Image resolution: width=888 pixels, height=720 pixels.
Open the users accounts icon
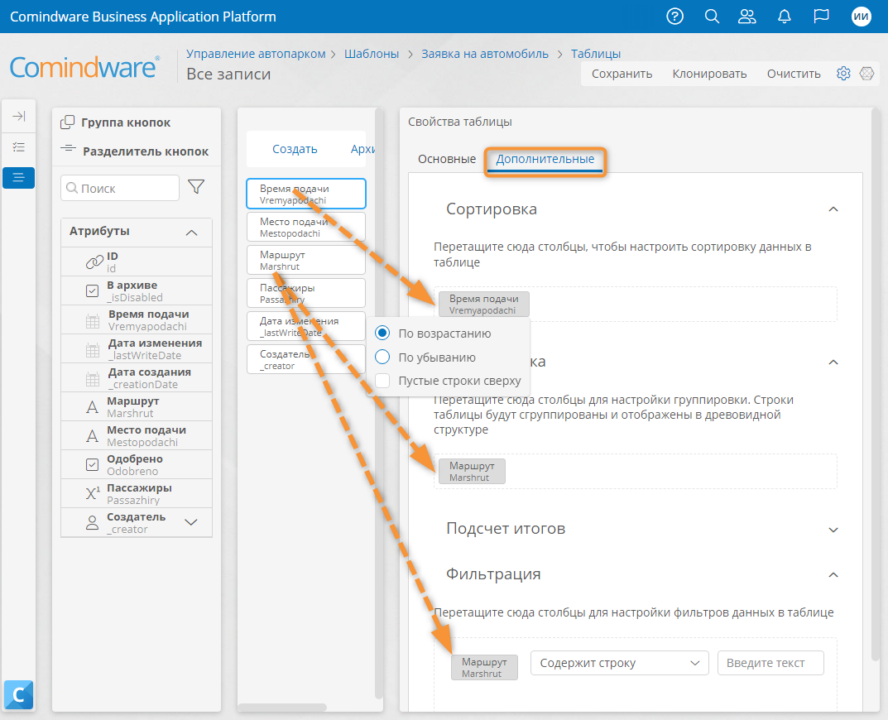pos(747,17)
